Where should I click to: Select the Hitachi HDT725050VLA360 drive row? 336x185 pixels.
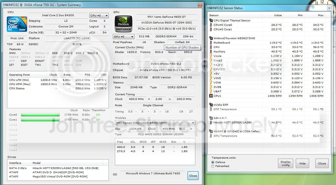[58, 168]
